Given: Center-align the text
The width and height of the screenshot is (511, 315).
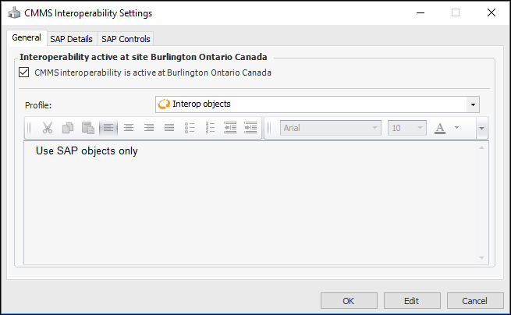Looking at the screenshot, I should tap(129, 128).
